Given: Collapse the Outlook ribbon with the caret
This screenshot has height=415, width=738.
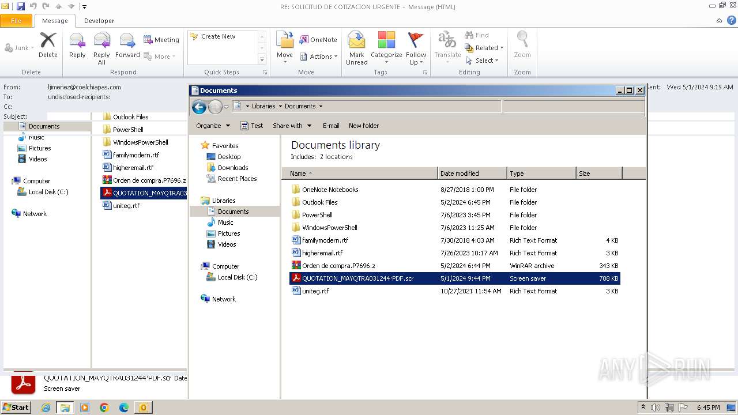Looking at the screenshot, I should point(719,21).
